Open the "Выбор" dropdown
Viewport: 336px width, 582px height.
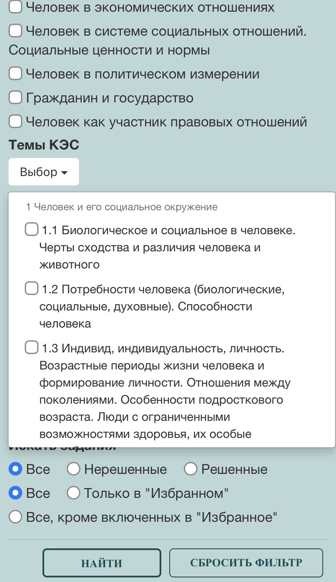(x=43, y=171)
